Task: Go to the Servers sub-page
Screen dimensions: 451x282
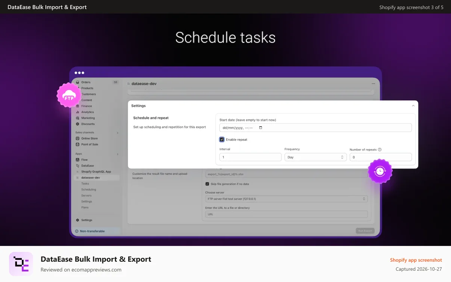Action: pos(86,196)
